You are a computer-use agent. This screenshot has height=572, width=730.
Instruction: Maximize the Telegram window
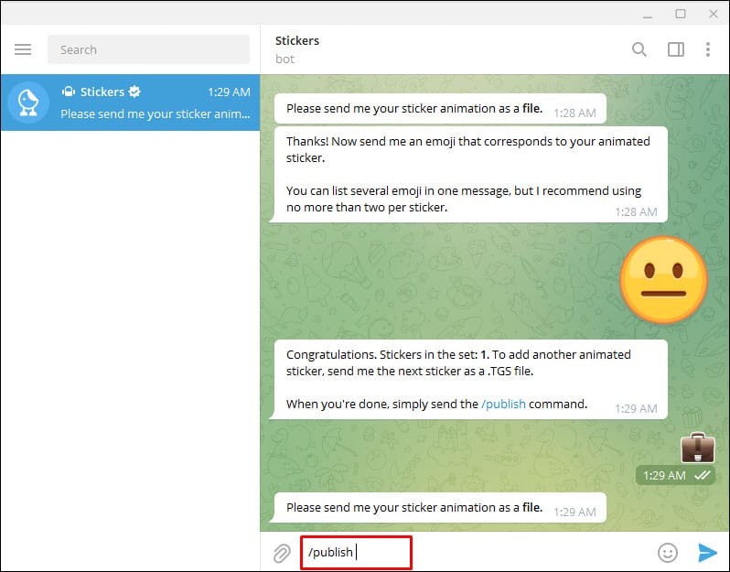pyautogui.click(x=681, y=14)
